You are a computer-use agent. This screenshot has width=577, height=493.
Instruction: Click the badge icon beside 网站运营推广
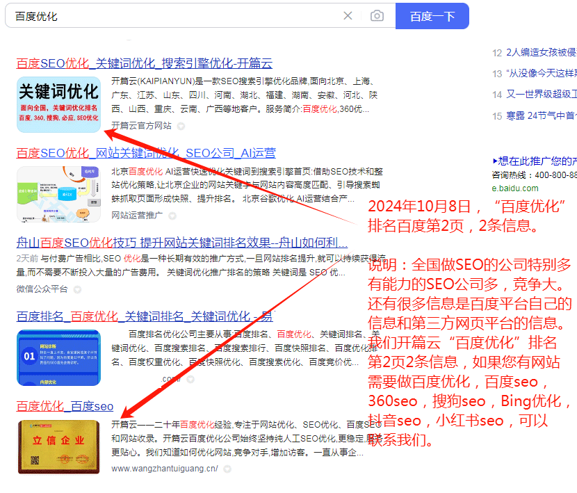172,216
